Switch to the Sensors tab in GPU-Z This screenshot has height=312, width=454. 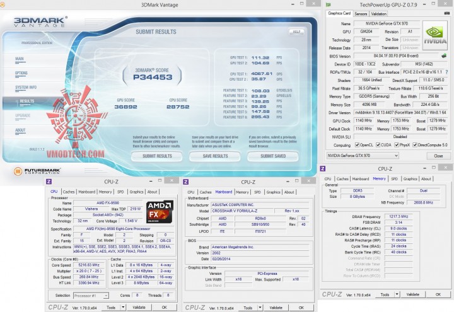point(361,14)
